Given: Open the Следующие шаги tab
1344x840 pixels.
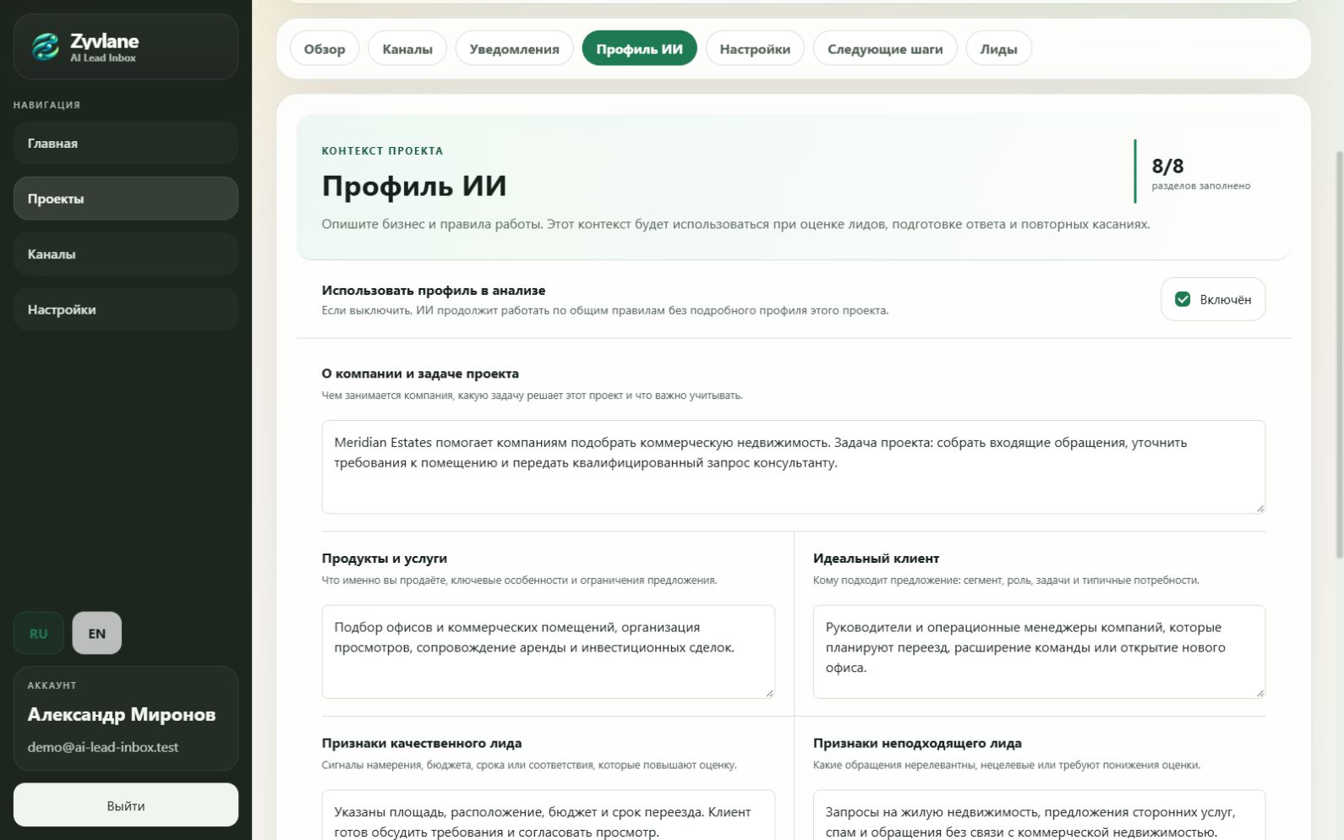Looking at the screenshot, I should click(x=885, y=48).
